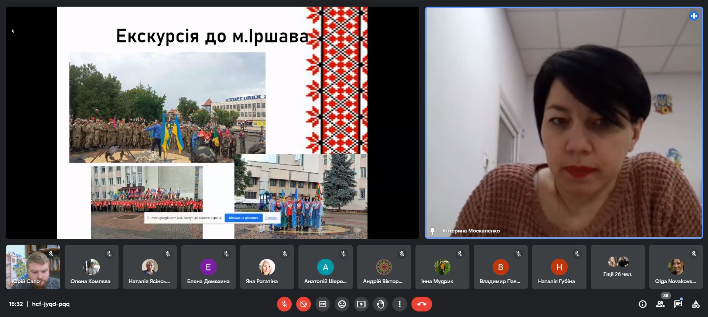Turn on the camera
Viewport: 708px width, 317px height.
click(303, 304)
